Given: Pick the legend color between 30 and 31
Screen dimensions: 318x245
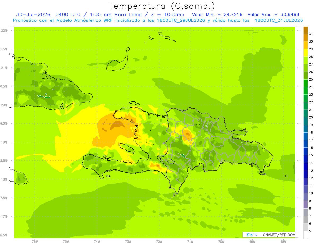Looking at the screenshot, I should tap(306, 38).
